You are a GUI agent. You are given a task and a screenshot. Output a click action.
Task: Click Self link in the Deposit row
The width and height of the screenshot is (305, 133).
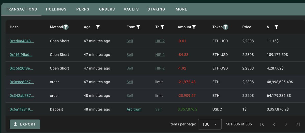[x=159, y=109]
